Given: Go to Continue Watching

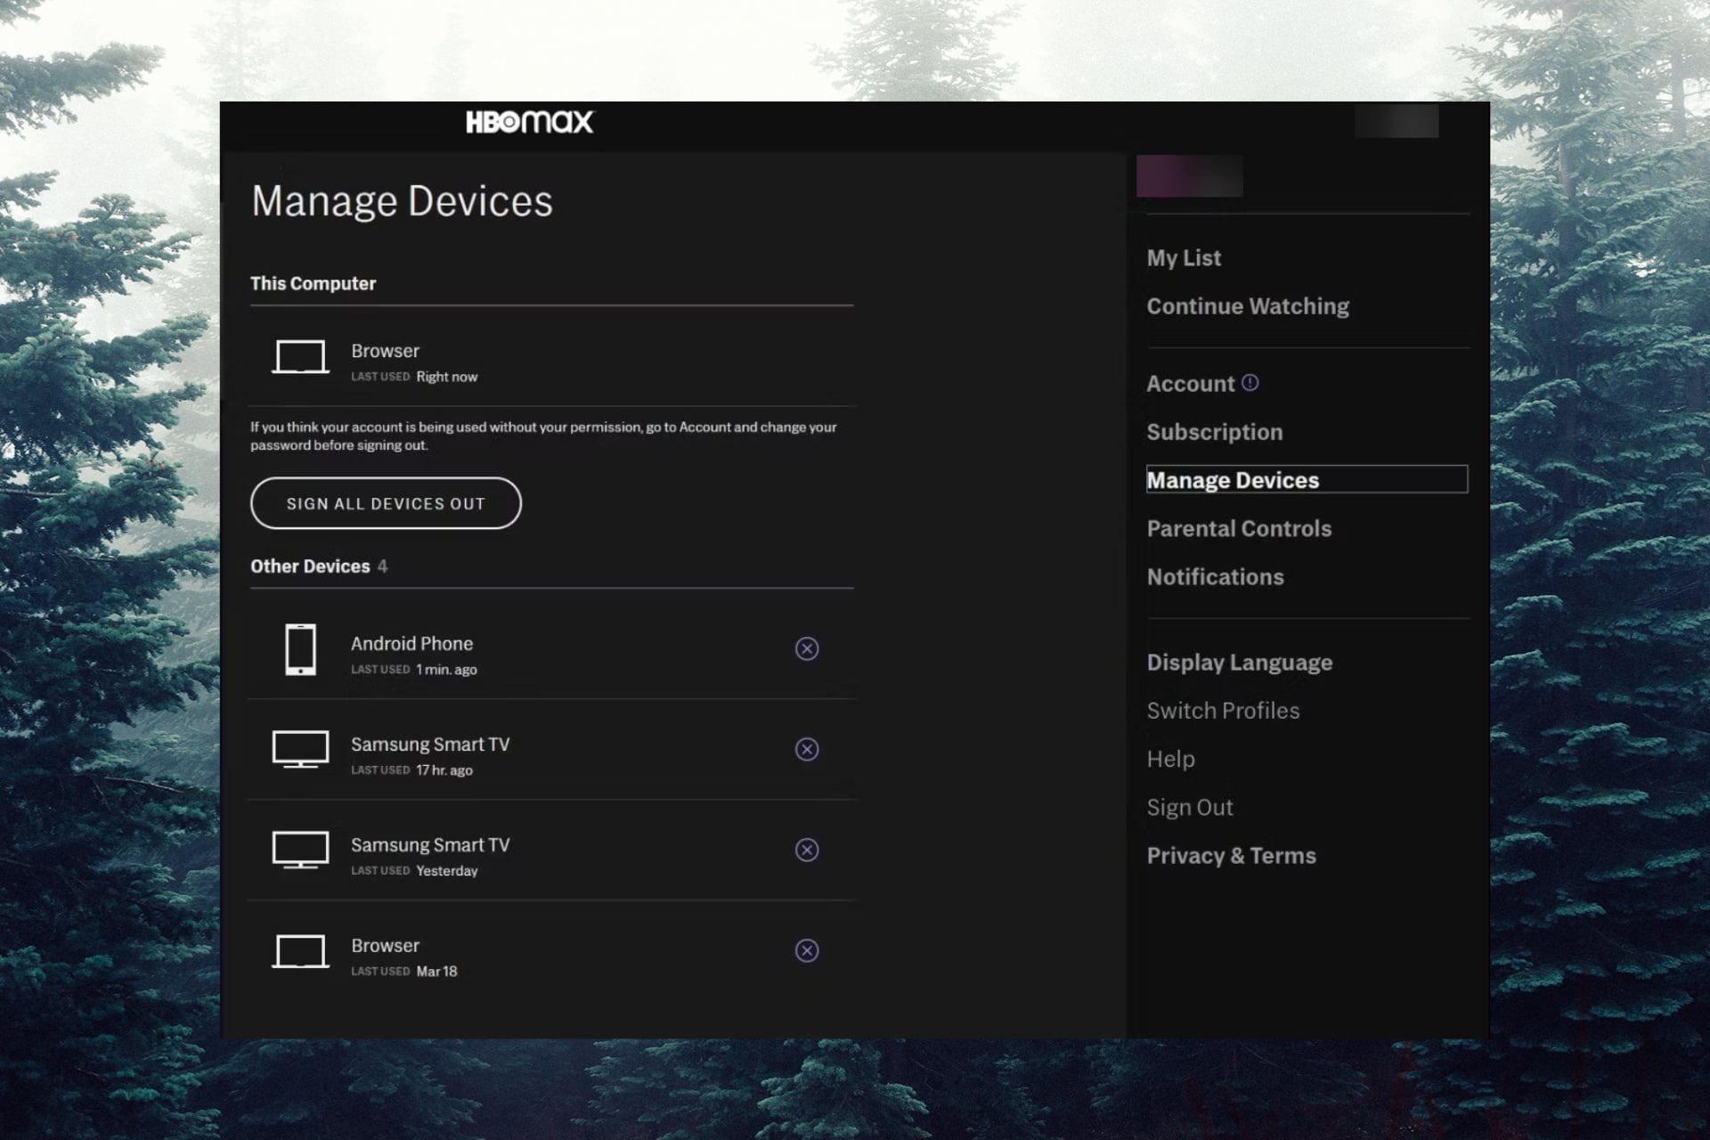Looking at the screenshot, I should point(1247,306).
